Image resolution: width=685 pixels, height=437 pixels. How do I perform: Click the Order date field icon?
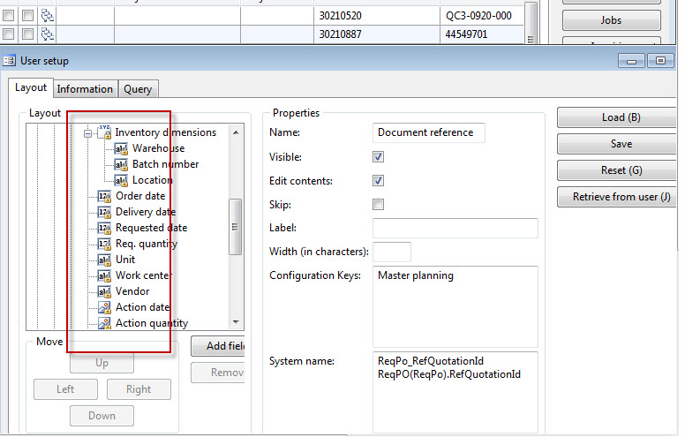(x=104, y=196)
